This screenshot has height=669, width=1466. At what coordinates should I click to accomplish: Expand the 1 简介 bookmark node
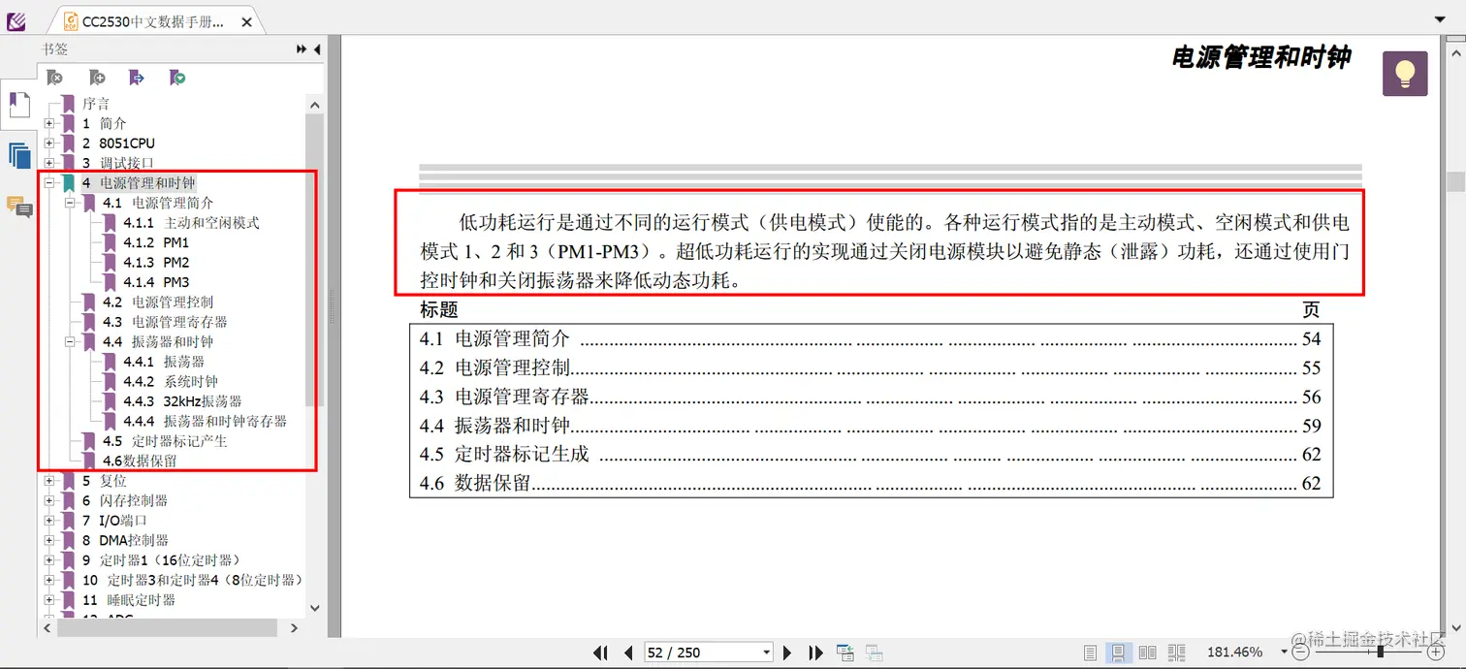tap(49, 123)
